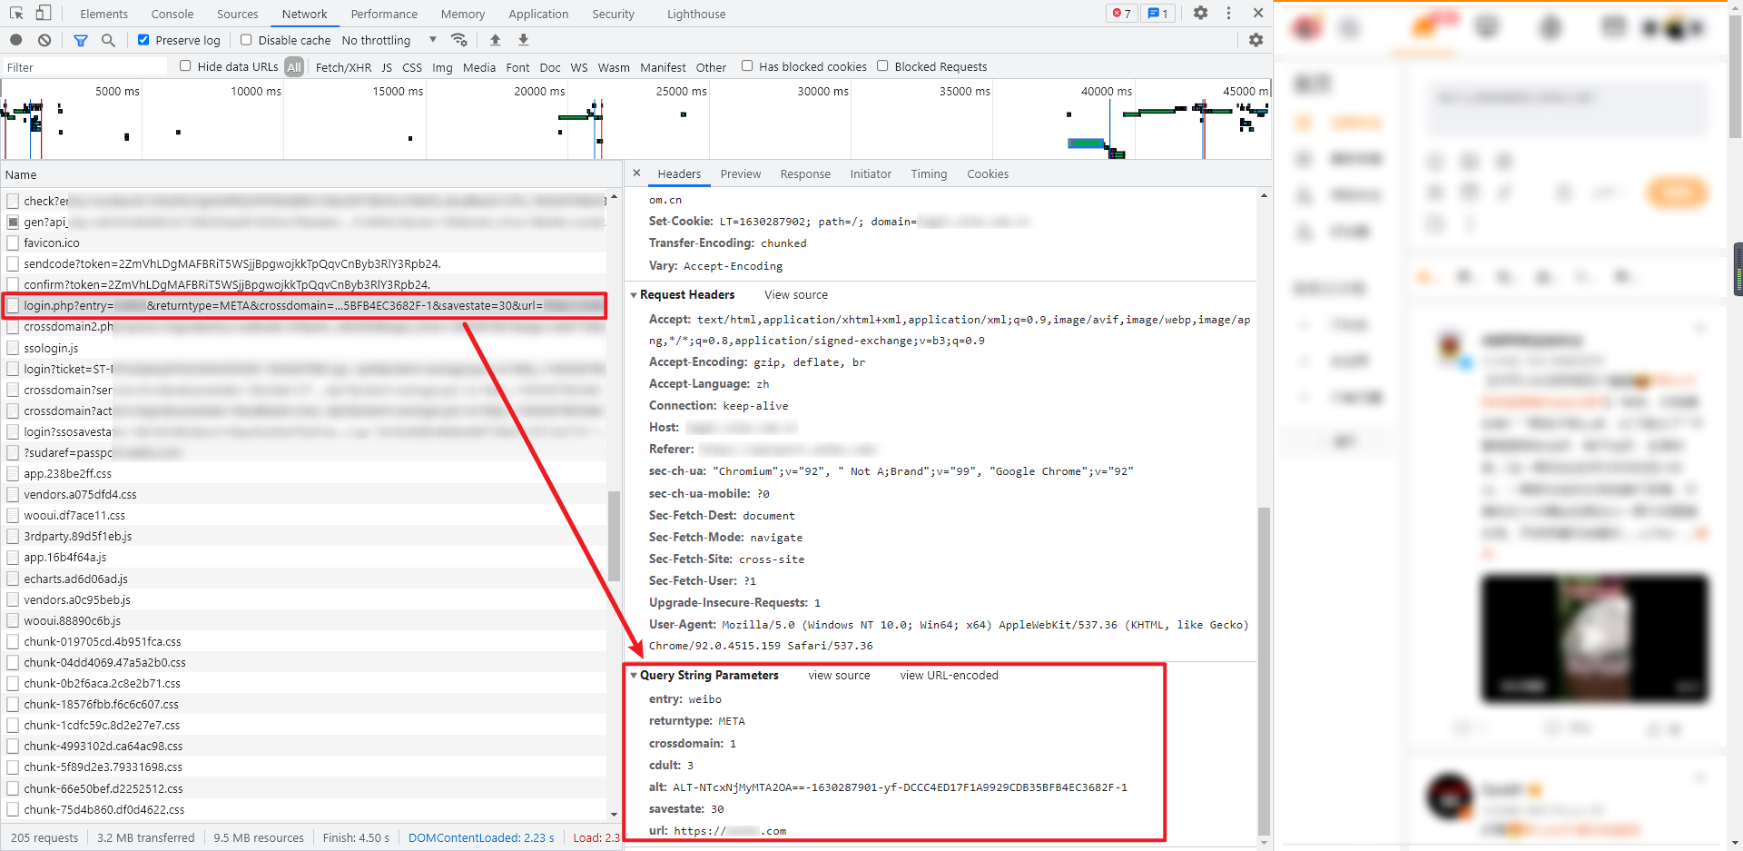Screen dimensions: 1743x851
Task: Focus the Filter text field
Action: coord(84,67)
